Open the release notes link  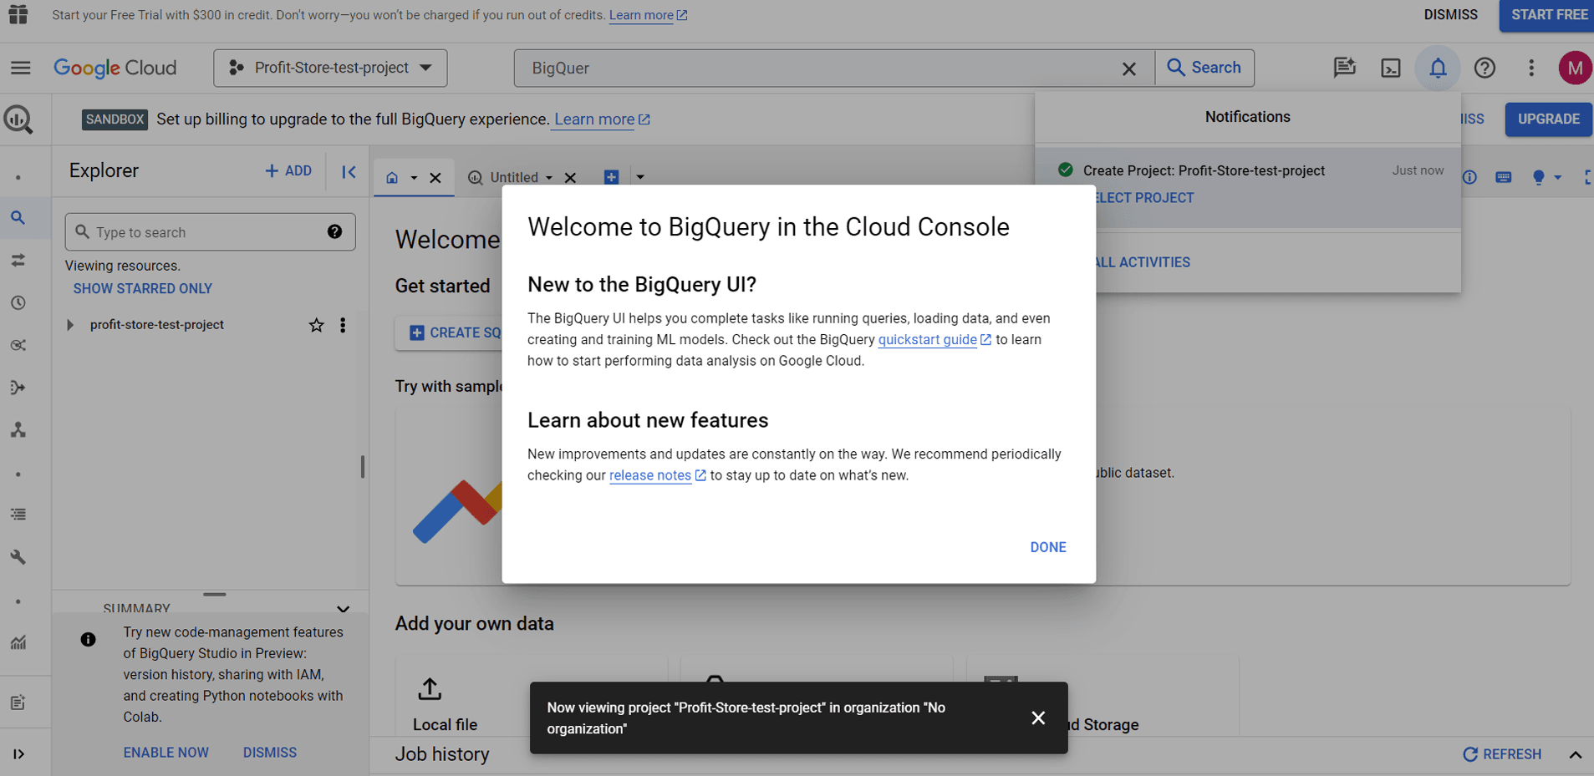pos(657,475)
